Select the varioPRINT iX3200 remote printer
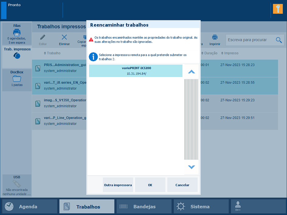This screenshot has height=215, width=287. [x=136, y=71]
